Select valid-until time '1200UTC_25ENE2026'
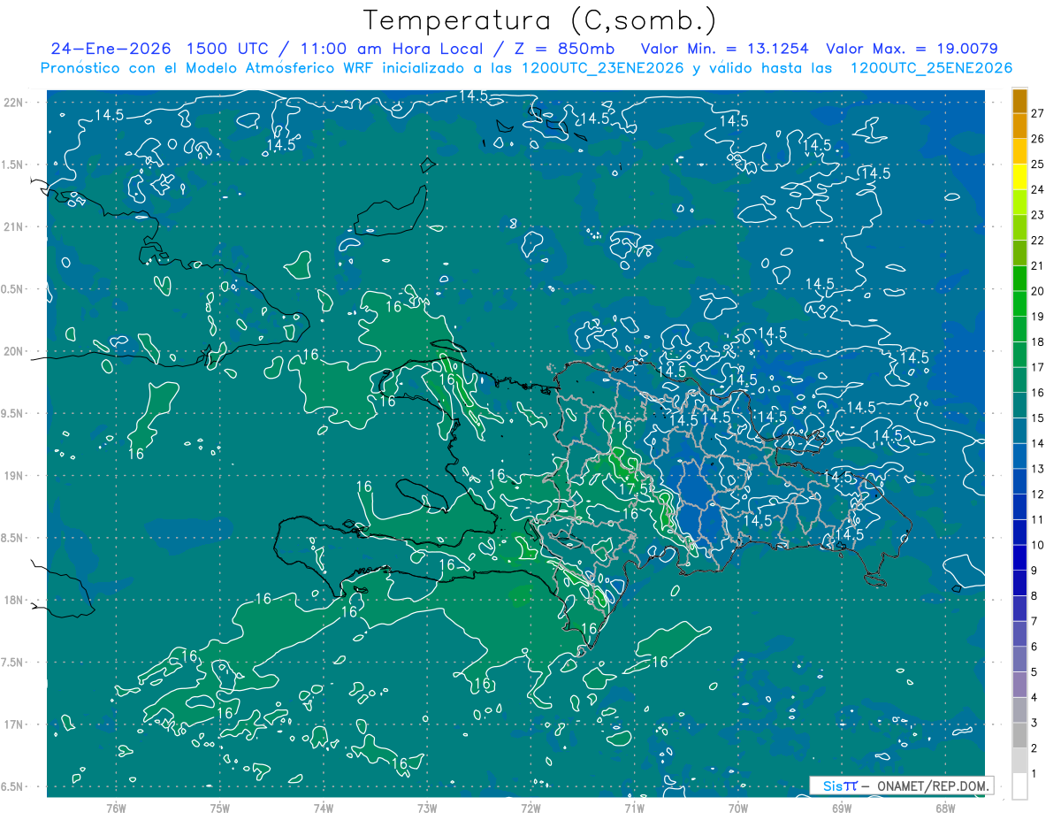The image size is (1061, 820). tap(930, 68)
